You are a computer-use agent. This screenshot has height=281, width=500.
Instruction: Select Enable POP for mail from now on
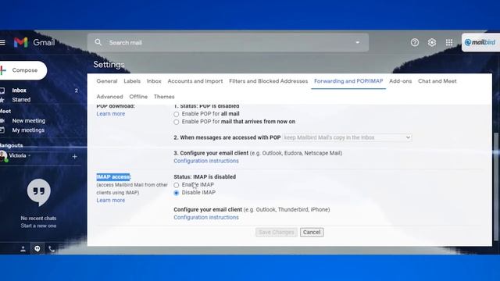pos(177,122)
